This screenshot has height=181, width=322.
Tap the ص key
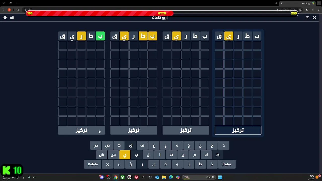click(x=107, y=146)
